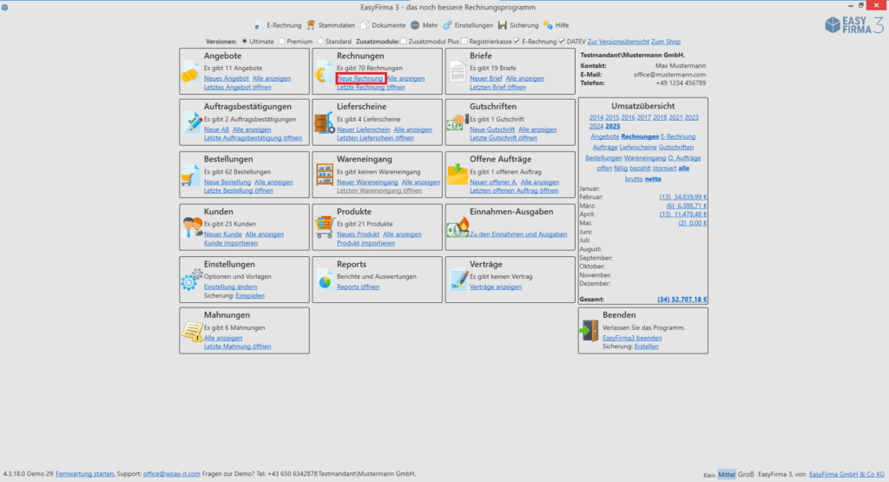This screenshot has width=889, height=482.
Task: Open the Stammdaten menu
Action: pos(331,25)
